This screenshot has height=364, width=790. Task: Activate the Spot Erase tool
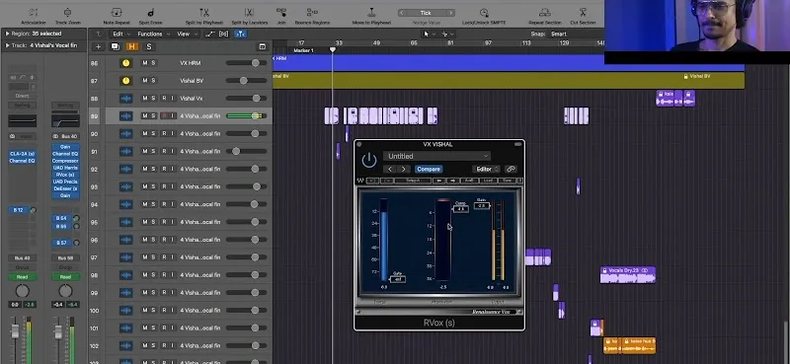pyautogui.click(x=150, y=13)
